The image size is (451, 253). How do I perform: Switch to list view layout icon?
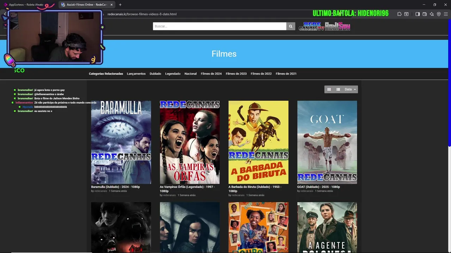(338, 89)
